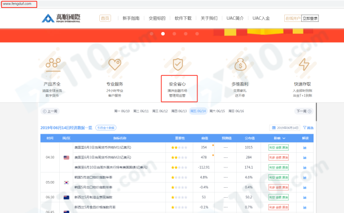Viewport: 344px width, 213px height.
Task: Select the active second carousel dot
Action: 163,34
